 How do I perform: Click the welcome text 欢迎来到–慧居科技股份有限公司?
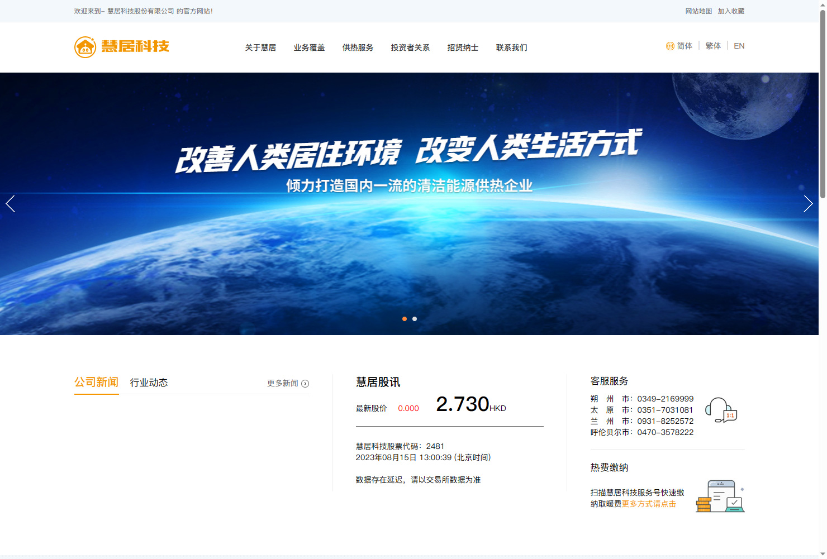pos(125,11)
